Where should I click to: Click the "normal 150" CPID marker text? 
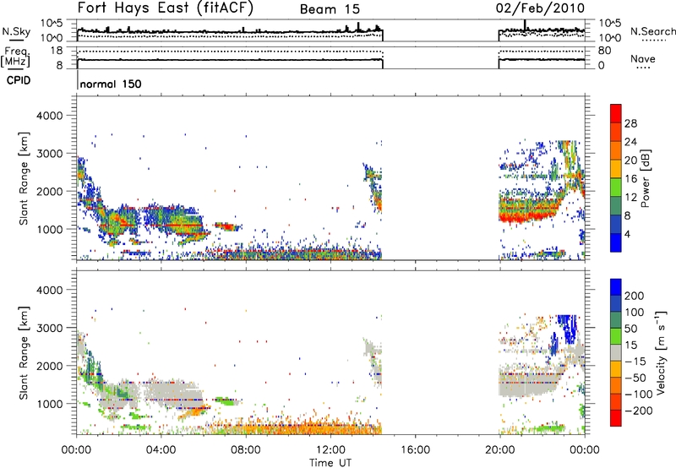click(111, 84)
